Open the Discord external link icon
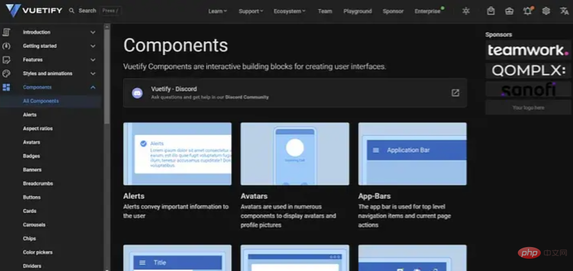Viewport: 573px width, 271px height. (x=455, y=93)
